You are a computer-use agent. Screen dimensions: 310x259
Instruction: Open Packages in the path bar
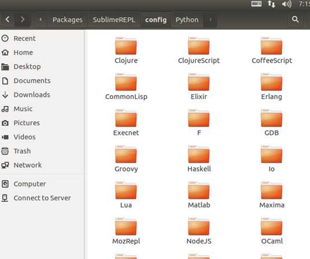[67, 20]
